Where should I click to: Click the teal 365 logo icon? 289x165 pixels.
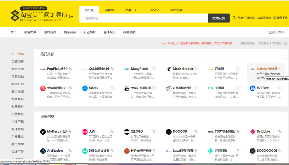pos(85,151)
